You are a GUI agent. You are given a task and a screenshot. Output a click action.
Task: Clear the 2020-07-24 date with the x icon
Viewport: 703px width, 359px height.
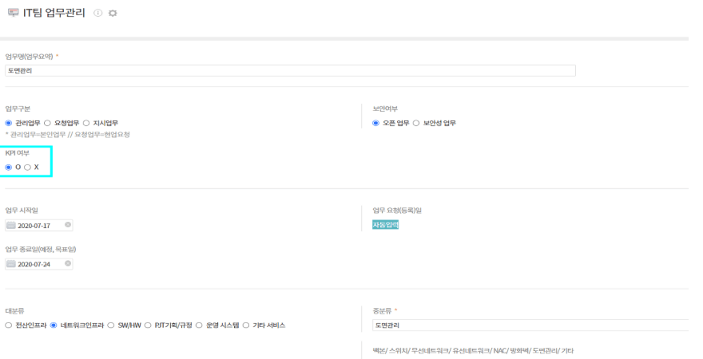(x=68, y=263)
